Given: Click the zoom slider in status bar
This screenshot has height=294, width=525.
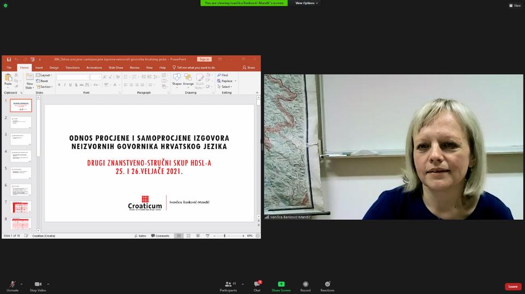Looking at the screenshot, I should tap(229, 236).
